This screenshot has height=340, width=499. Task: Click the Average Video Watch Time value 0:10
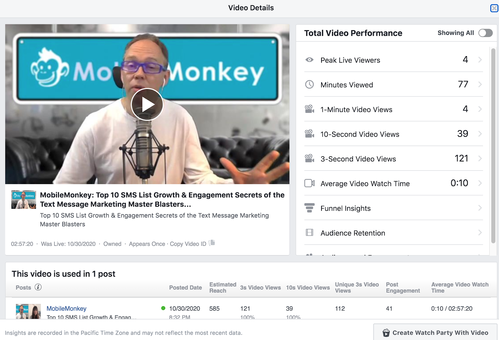459,183
